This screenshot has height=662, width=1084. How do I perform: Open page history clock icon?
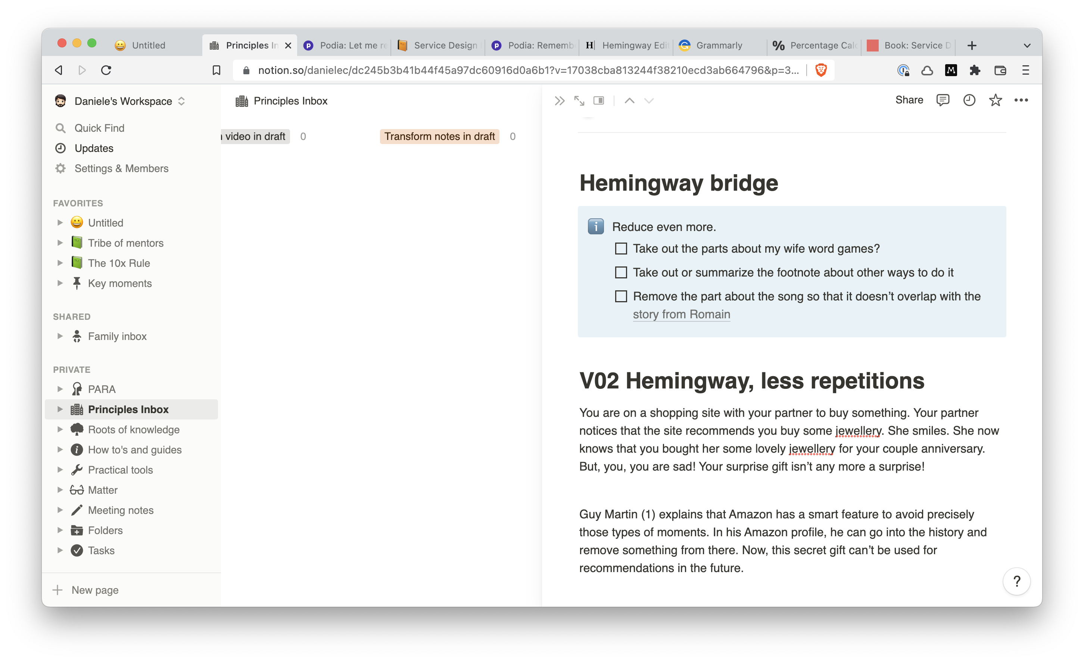[x=969, y=100]
